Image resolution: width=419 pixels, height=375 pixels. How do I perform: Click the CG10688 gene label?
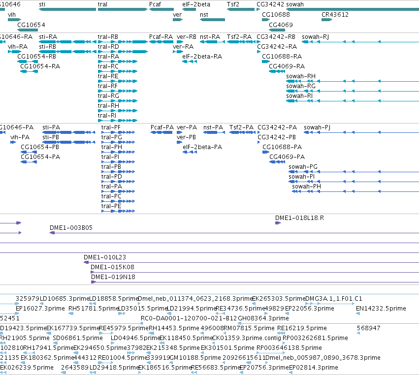(276, 15)
